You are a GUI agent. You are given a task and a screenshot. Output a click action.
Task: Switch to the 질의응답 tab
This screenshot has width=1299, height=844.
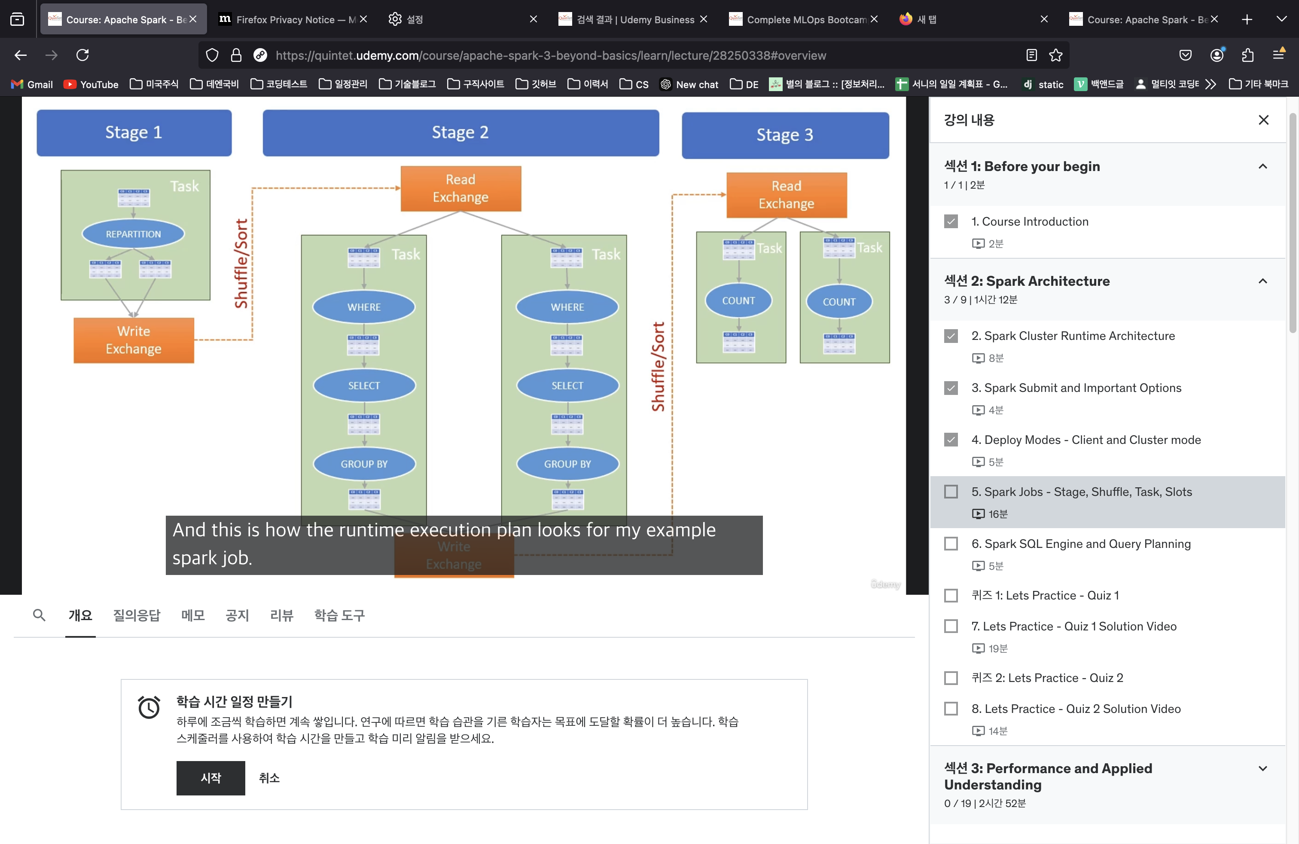[137, 615]
